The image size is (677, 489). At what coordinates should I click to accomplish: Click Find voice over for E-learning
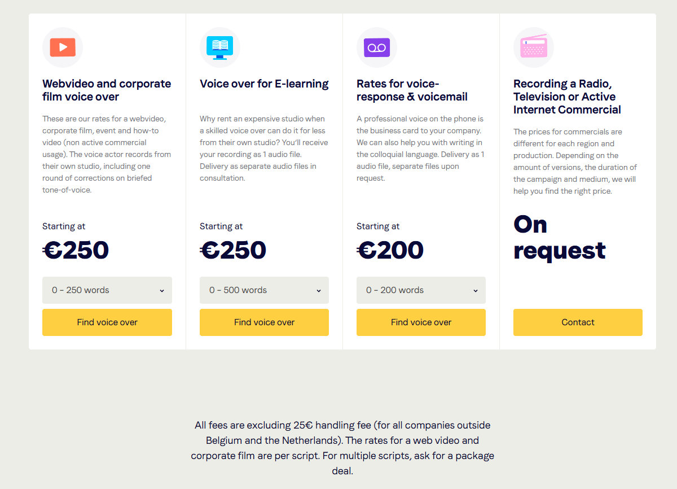[x=264, y=322]
